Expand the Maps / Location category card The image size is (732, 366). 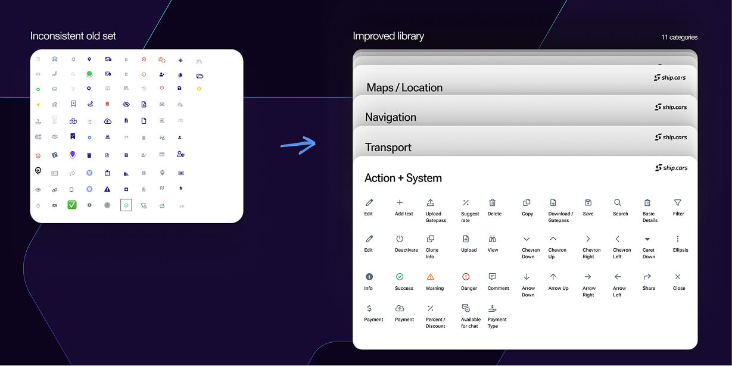point(405,87)
